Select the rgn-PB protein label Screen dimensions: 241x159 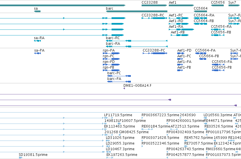[x=108, y=67]
